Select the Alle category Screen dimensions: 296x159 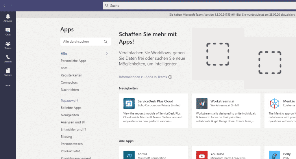(x=64, y=53)
